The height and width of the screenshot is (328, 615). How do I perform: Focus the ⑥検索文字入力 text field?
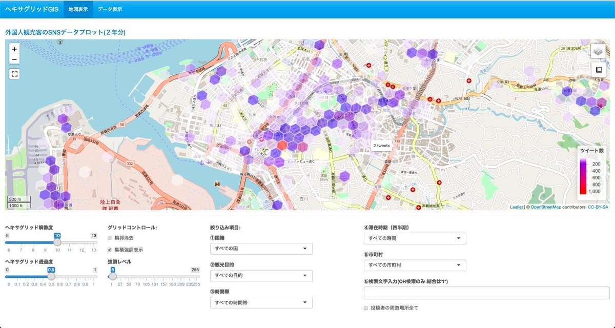pyautogui.click(x=487, y=293)
